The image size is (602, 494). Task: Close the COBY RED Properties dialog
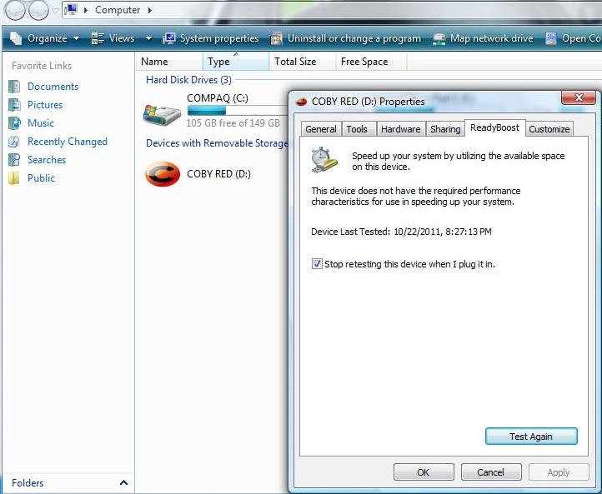[579, 97]
